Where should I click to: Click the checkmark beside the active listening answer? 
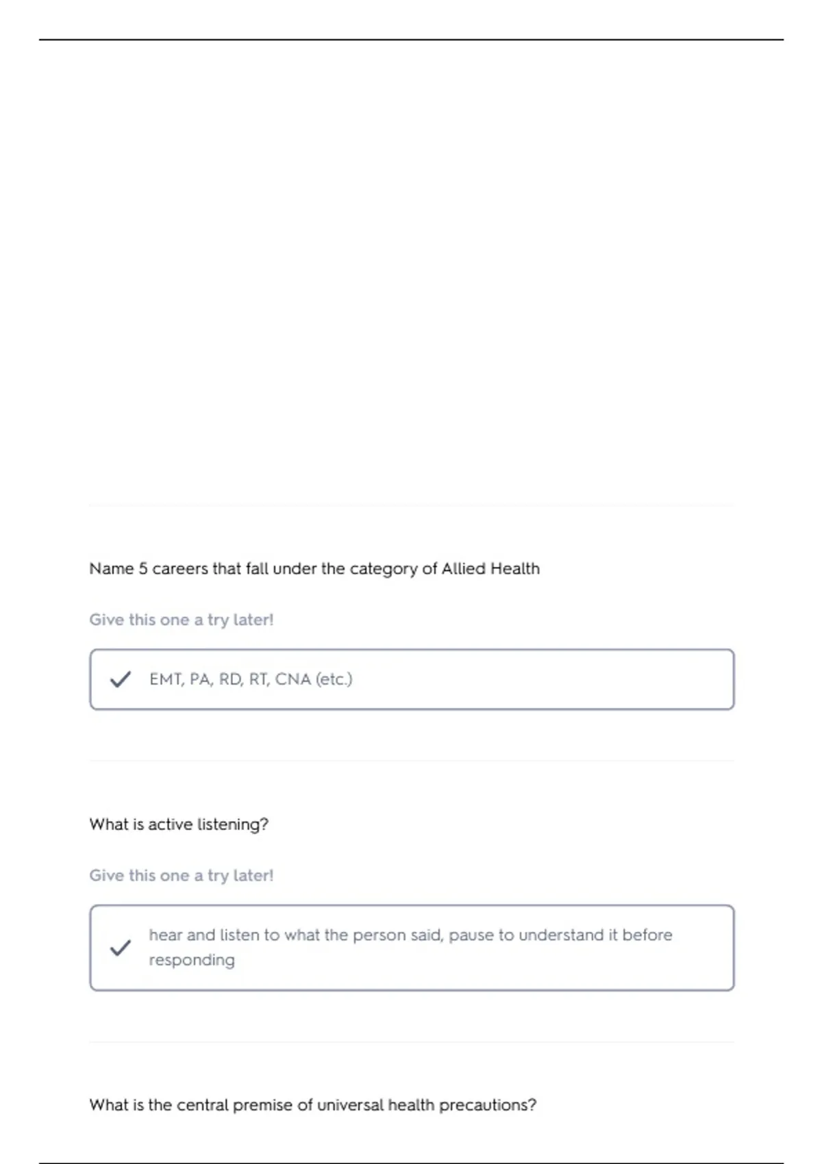point(121,948)
